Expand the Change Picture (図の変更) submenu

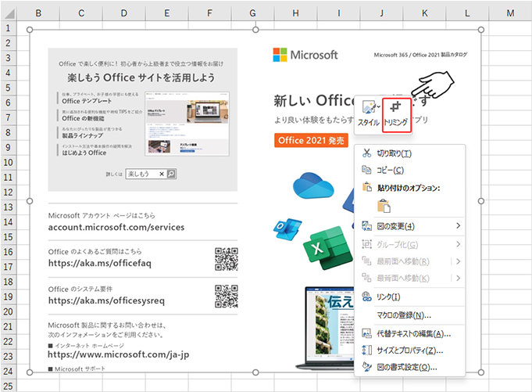(409, 226)
